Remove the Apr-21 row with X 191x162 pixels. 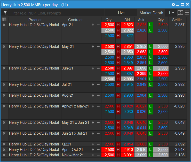pos(4,25)
